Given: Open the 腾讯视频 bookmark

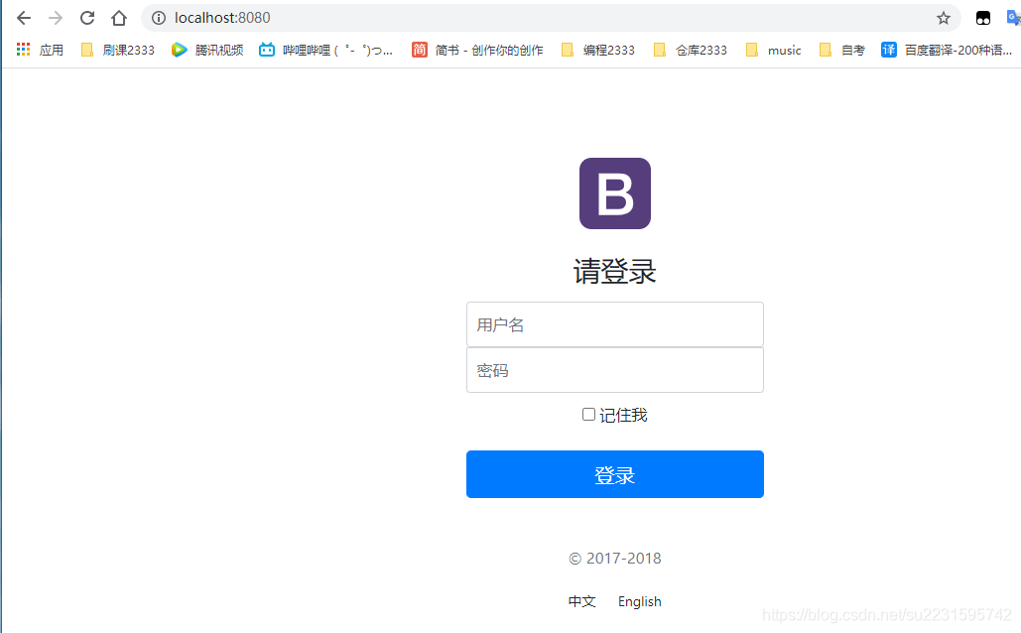Looking at the screenshot, I should click(x=207, y=51).
